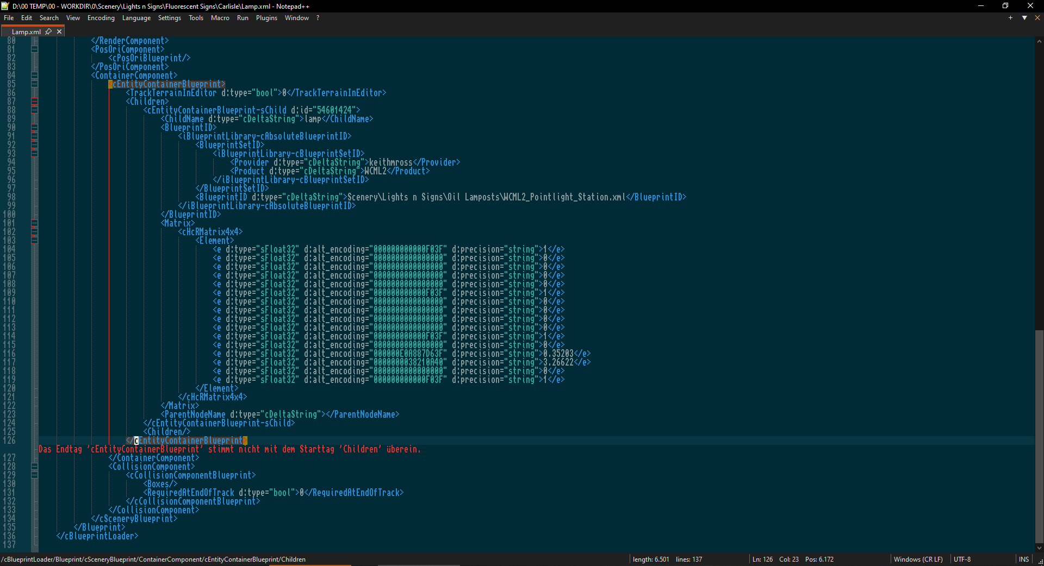This screenshot has width=1044, height=566.
Task: Open the Run menu
Action: (x=243, y=18)
